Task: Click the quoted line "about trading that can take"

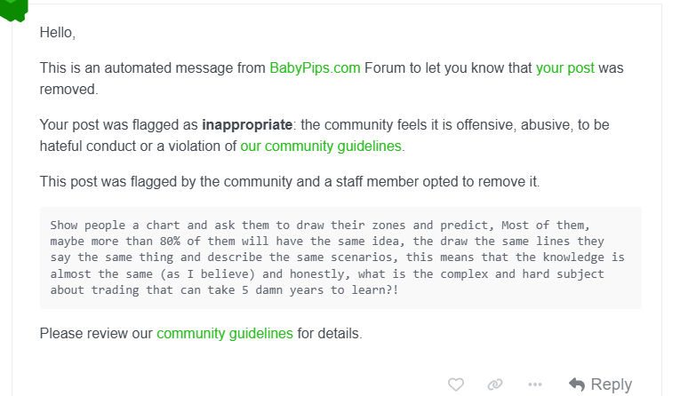Action: 224,290
